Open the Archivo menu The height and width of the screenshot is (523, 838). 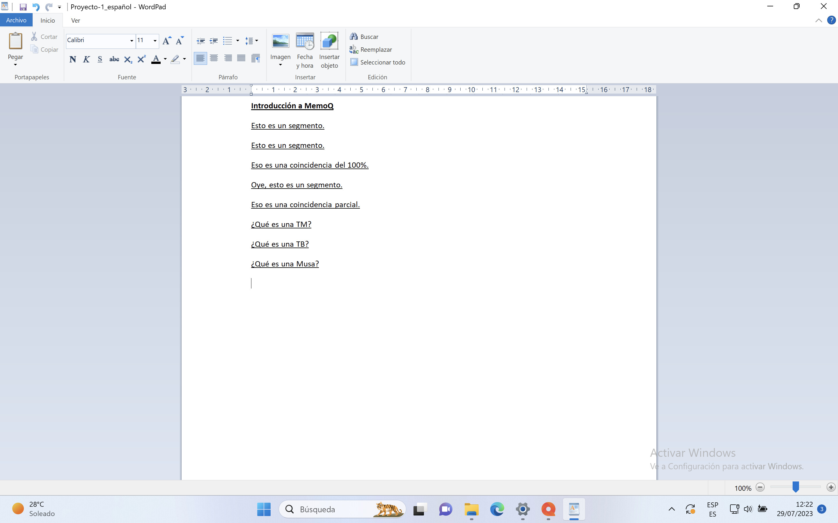click(x=16, y=20)
